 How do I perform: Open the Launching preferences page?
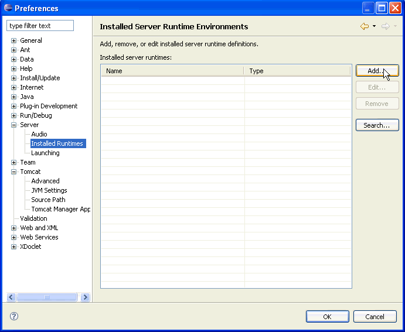point(45,153)
